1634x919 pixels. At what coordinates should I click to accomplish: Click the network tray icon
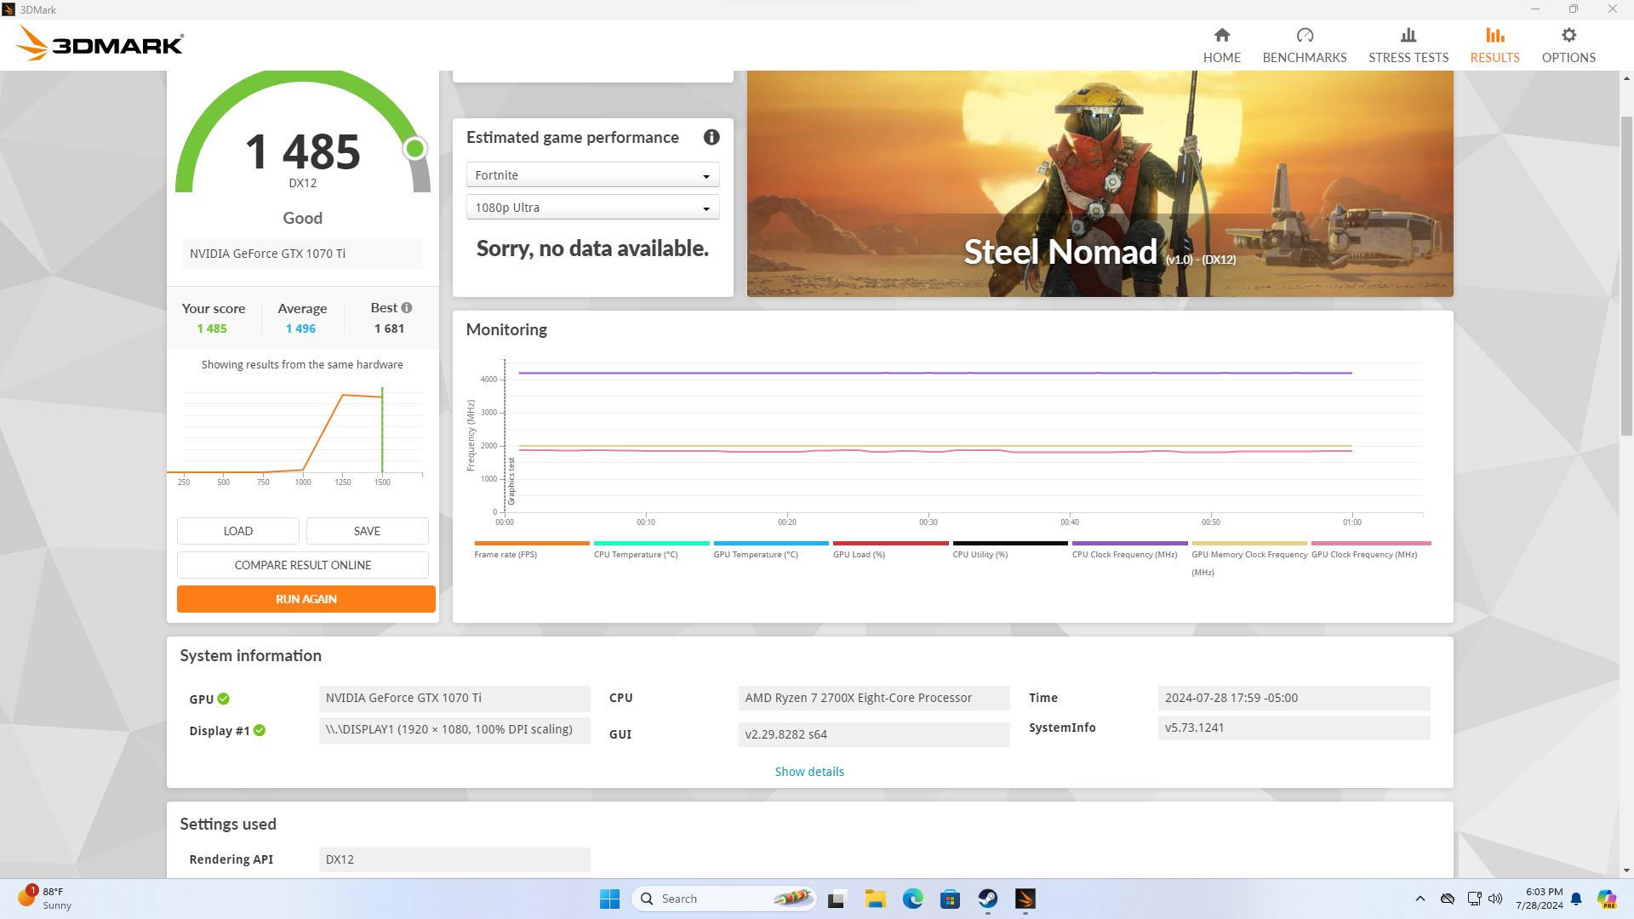pos(1474,899)
